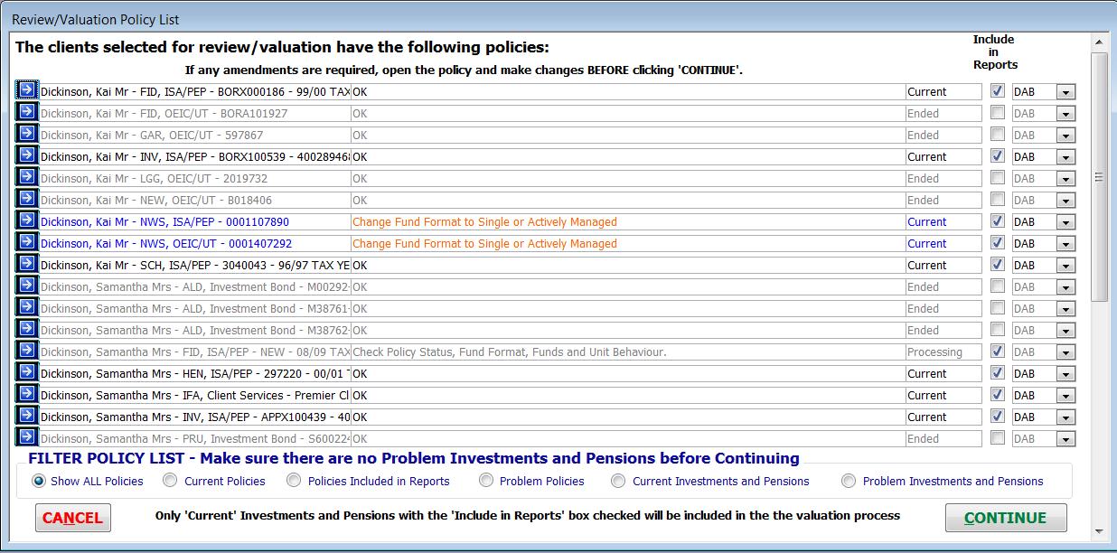Select Show ALL Policies filter
Viewport: 1117px width, 553px height.
(88, 481)
